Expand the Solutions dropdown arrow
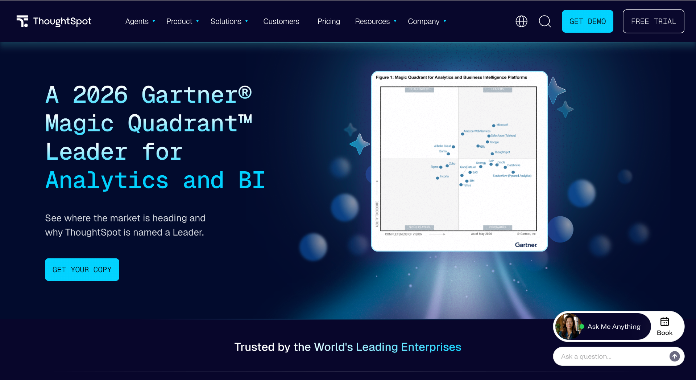Image resolution: width=696 pixels, height=380 pixels. [x=246, y=21]
